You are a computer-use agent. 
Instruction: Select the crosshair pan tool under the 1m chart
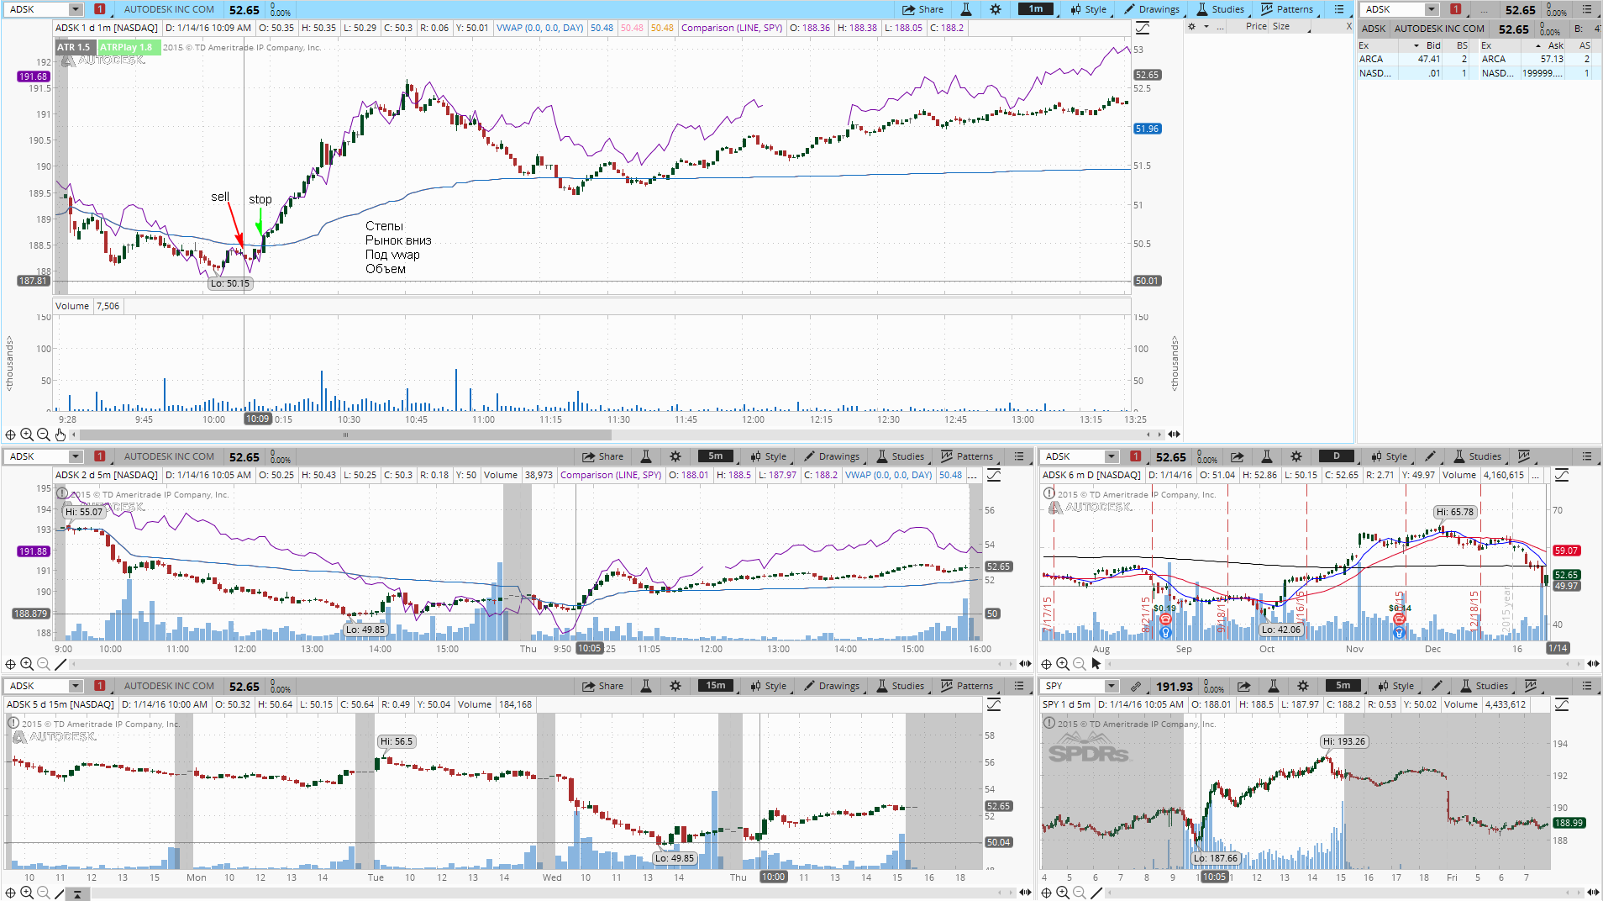coord(10,435)
